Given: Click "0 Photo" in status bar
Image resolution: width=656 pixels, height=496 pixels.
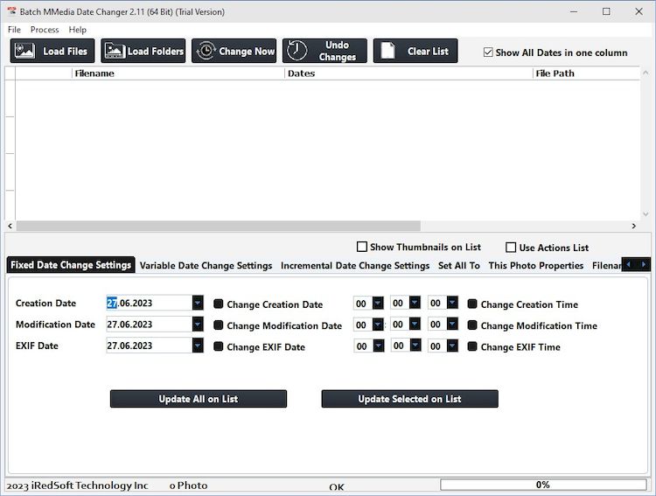Looking at the screenshot, I should (188, 486).
